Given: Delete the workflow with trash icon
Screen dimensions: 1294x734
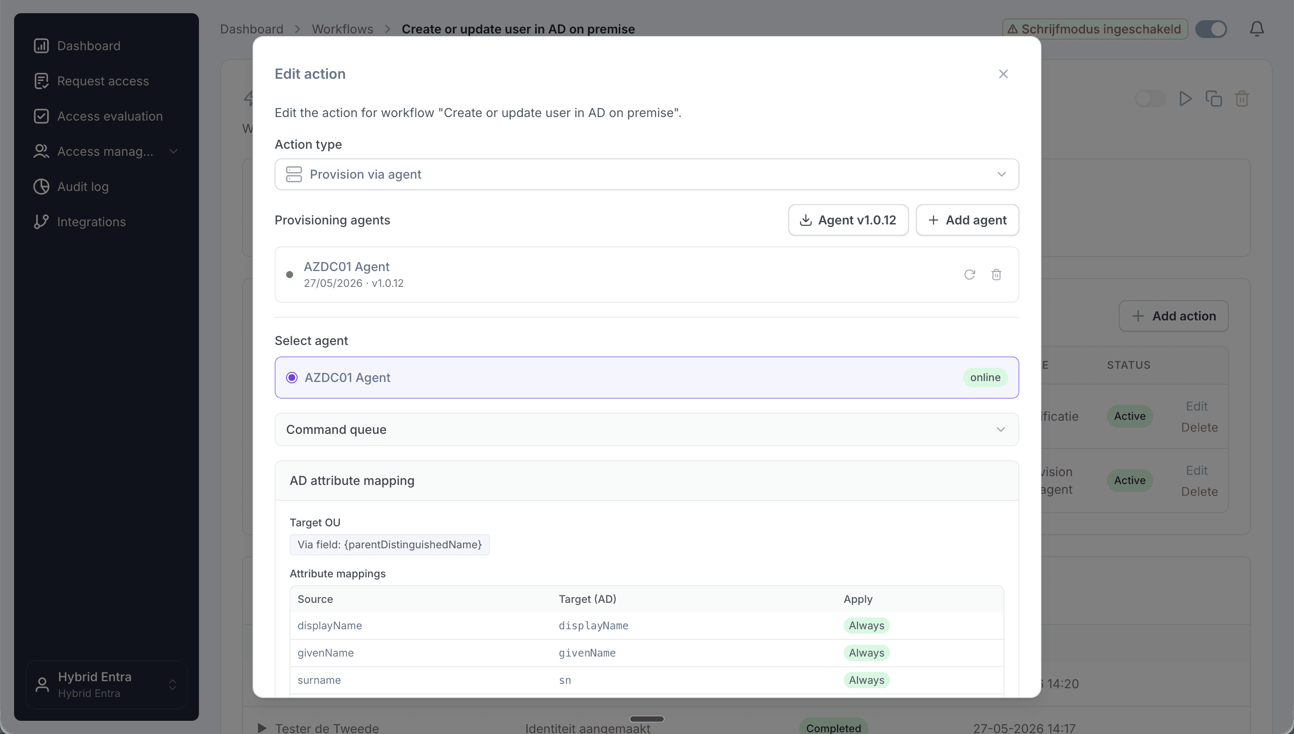Looking at the screenshot, I should 1242,99.
